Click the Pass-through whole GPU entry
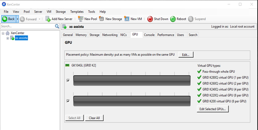 coord(218,71)
